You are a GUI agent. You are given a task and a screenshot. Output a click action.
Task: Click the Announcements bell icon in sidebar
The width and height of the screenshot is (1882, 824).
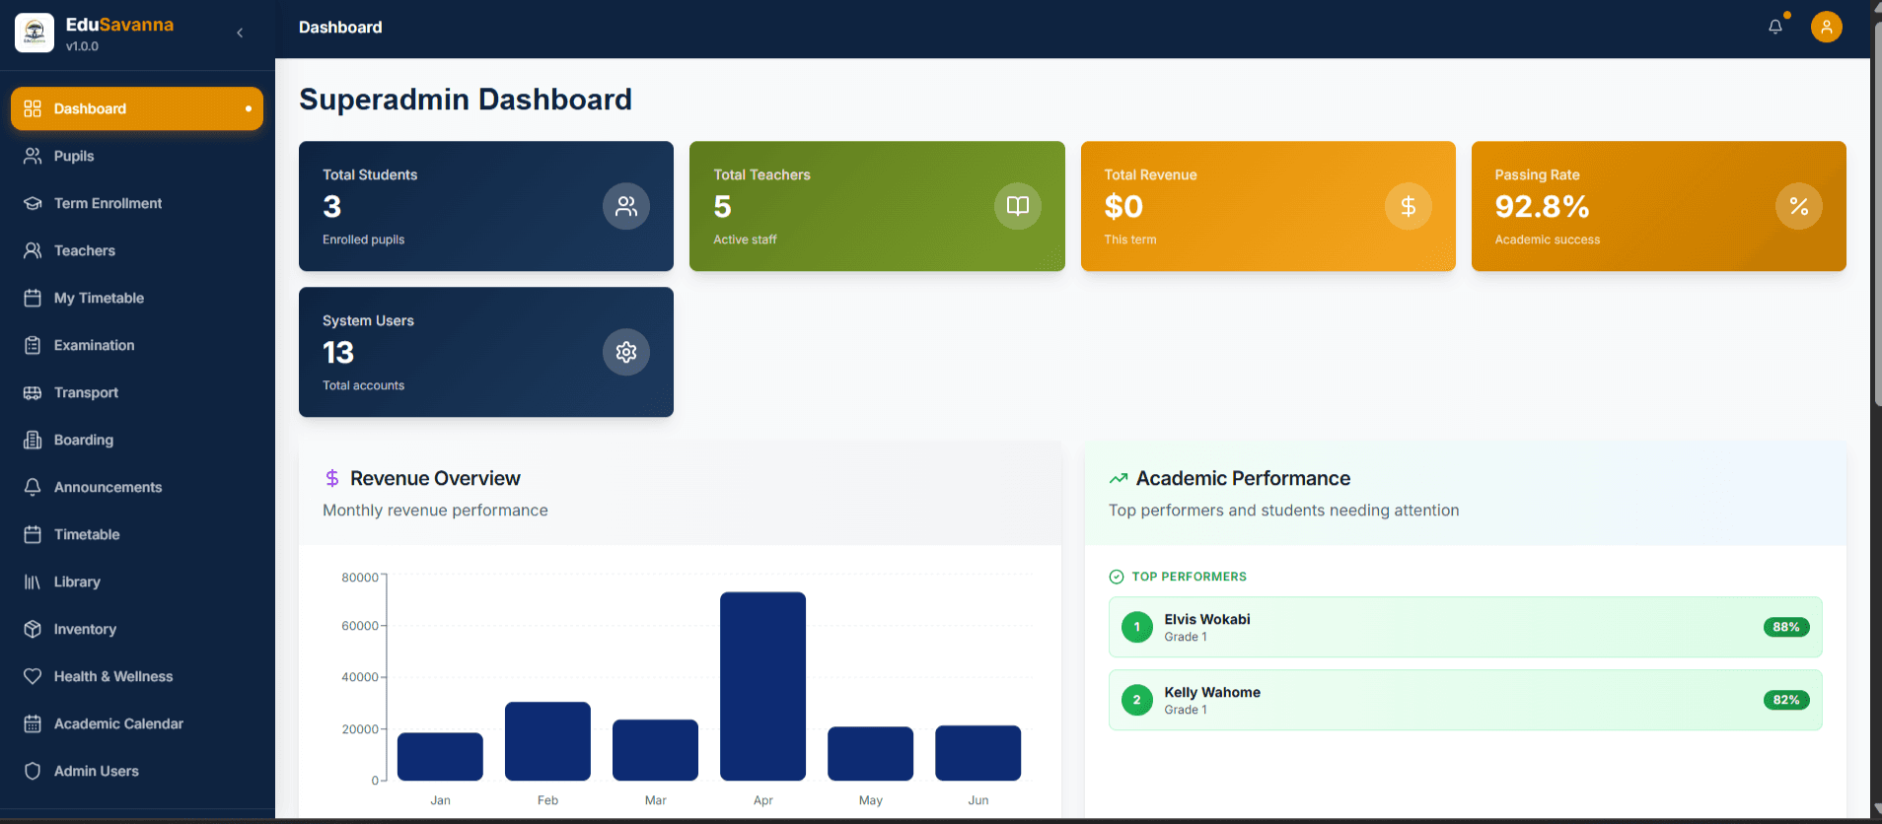pyautogui.click(x=33, y=487)
